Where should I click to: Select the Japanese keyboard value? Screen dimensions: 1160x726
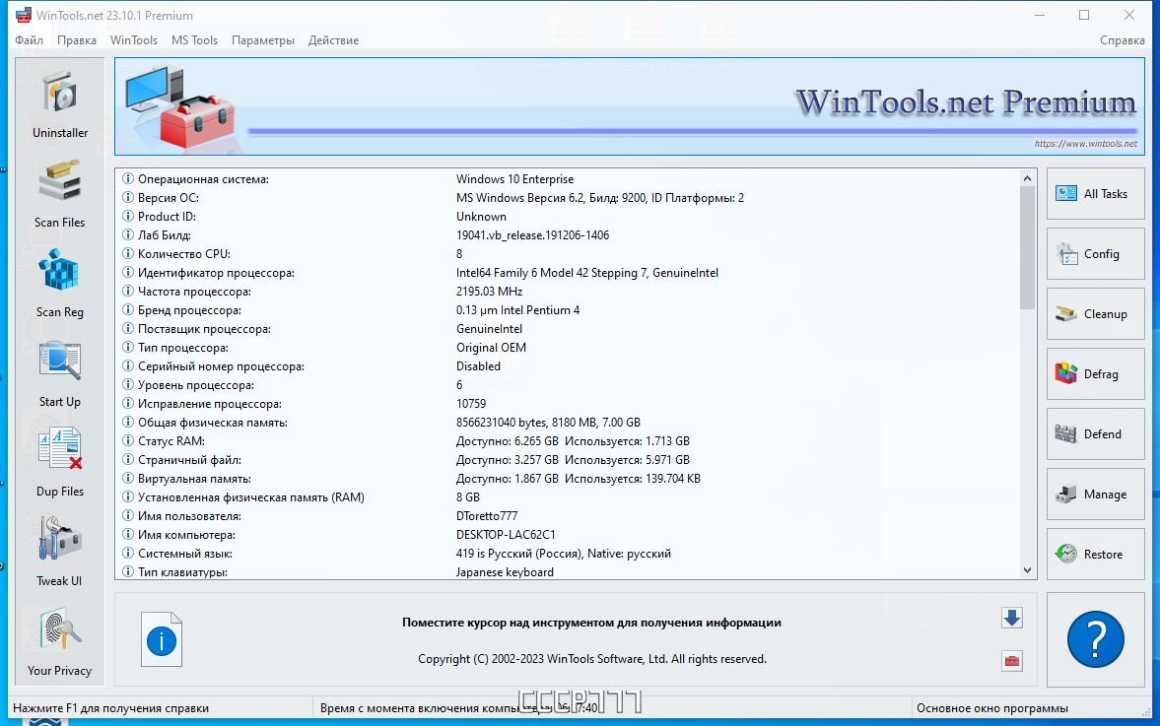[505, 571]
